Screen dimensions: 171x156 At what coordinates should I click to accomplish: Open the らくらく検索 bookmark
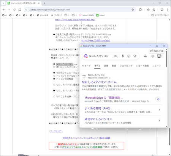coord(43,15)
